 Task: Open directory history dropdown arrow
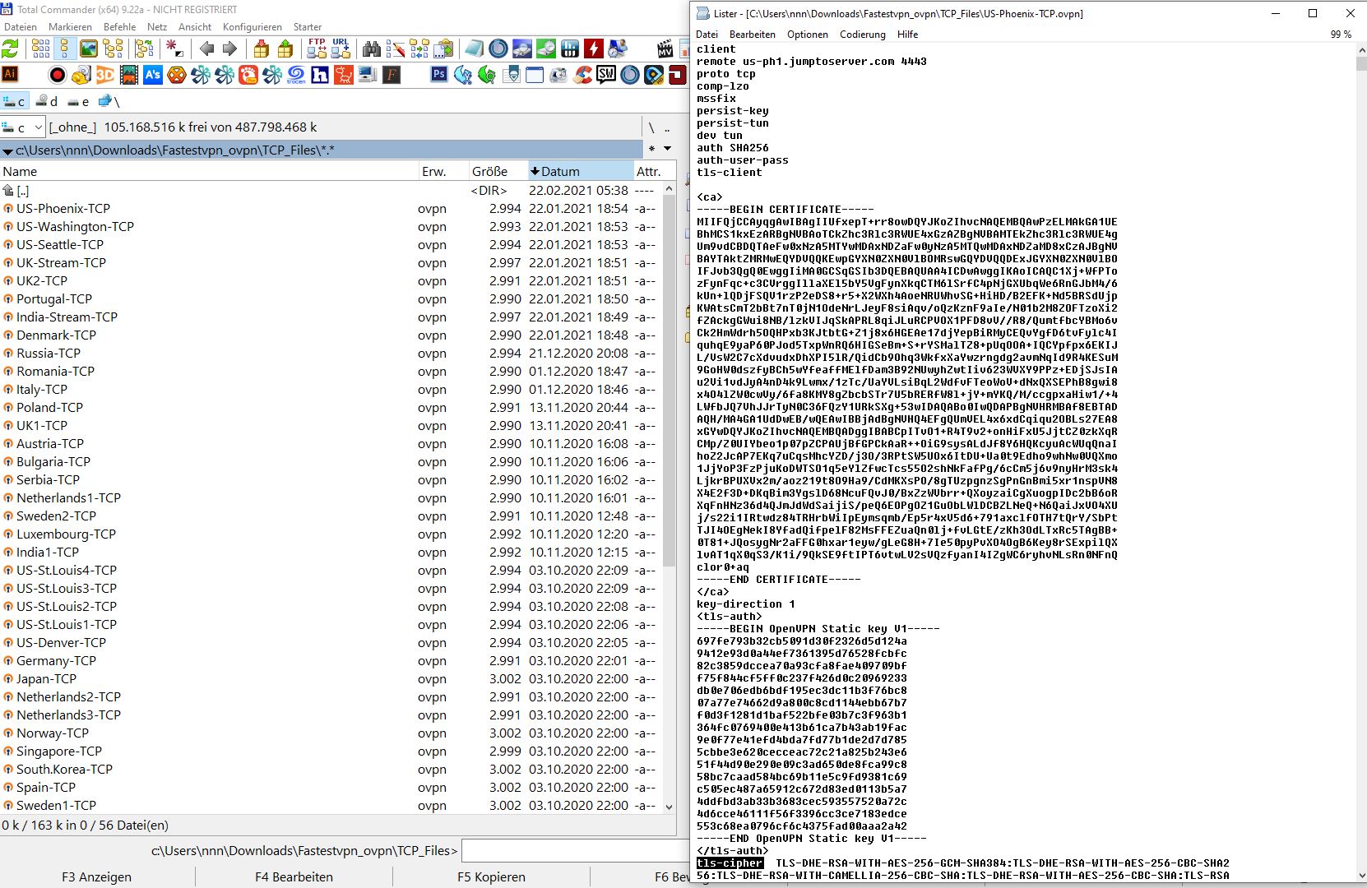tap(667, 149)
